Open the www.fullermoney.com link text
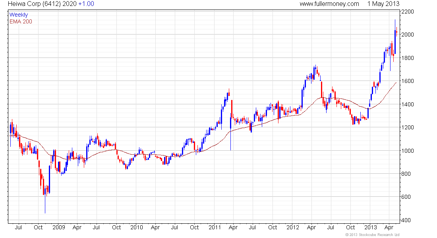The width and height of the screenshot is (437, 238). click(329, 4)
